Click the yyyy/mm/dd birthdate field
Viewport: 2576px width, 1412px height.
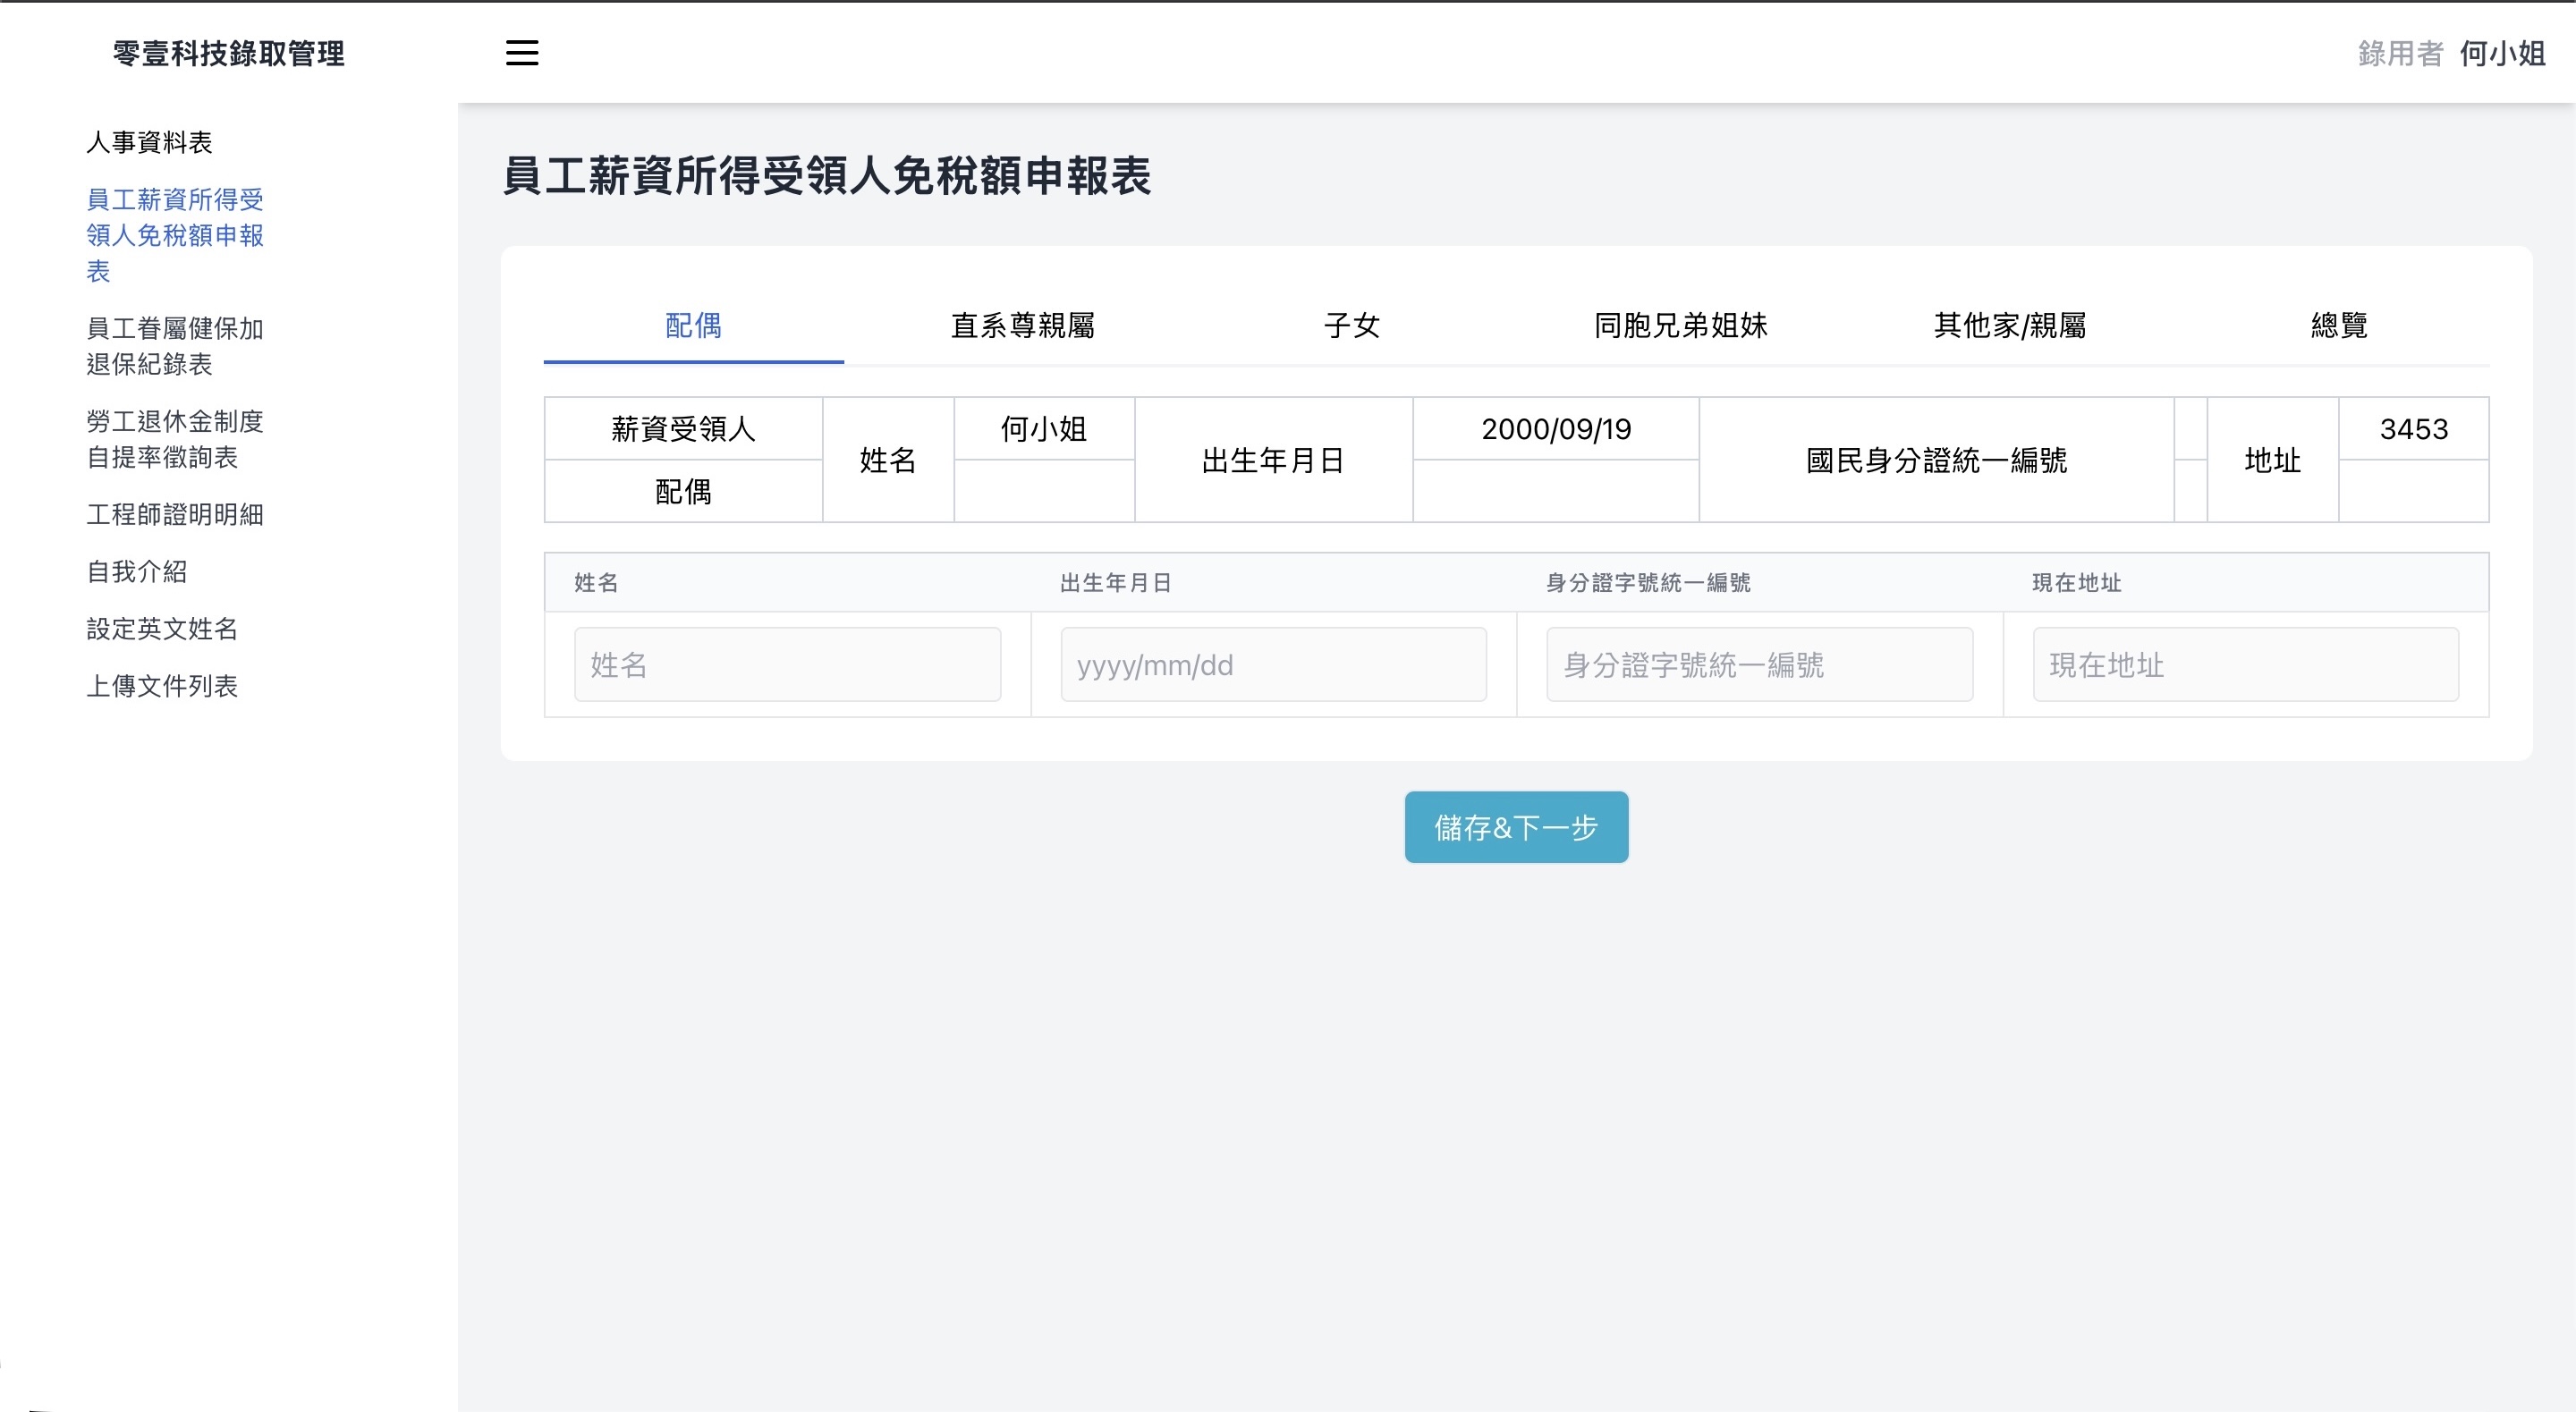pyautogui.click(x=1272, y=664)
